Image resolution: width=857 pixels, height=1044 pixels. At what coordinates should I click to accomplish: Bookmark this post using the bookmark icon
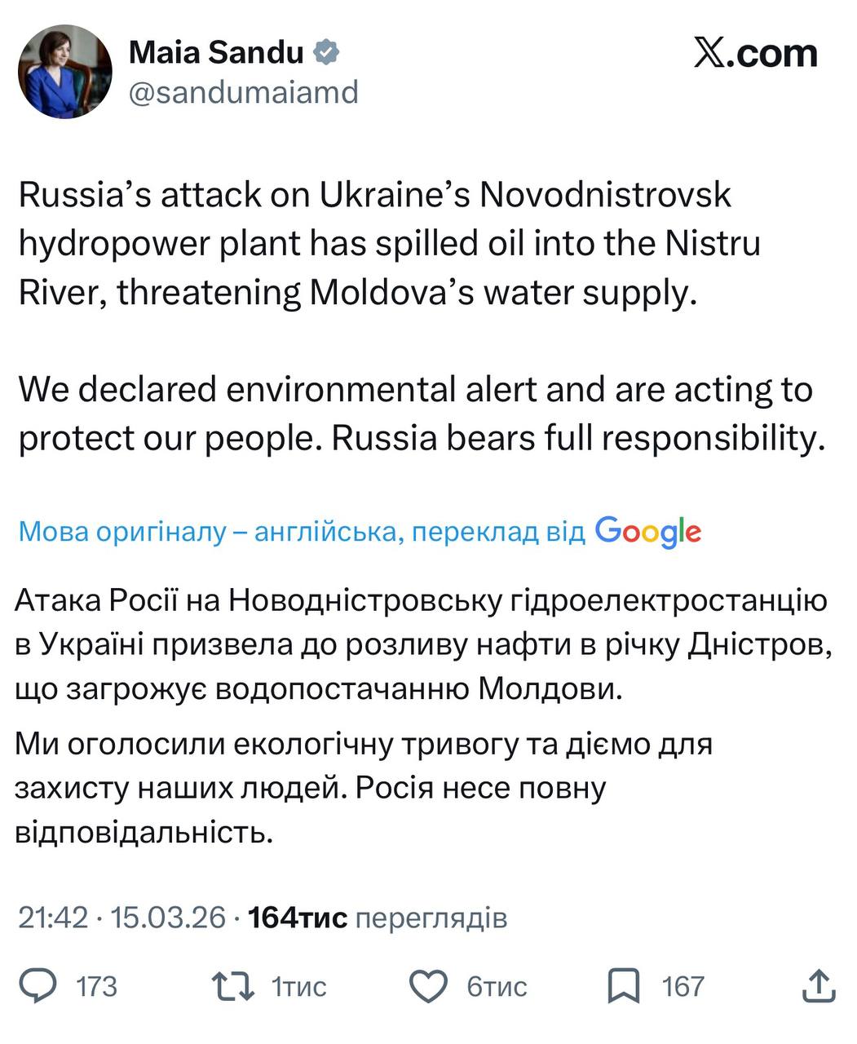(x=623, y=987)
